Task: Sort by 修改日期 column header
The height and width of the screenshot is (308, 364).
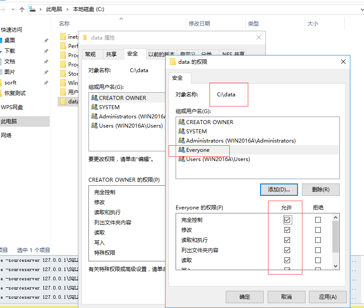Action: click(199, 23)
